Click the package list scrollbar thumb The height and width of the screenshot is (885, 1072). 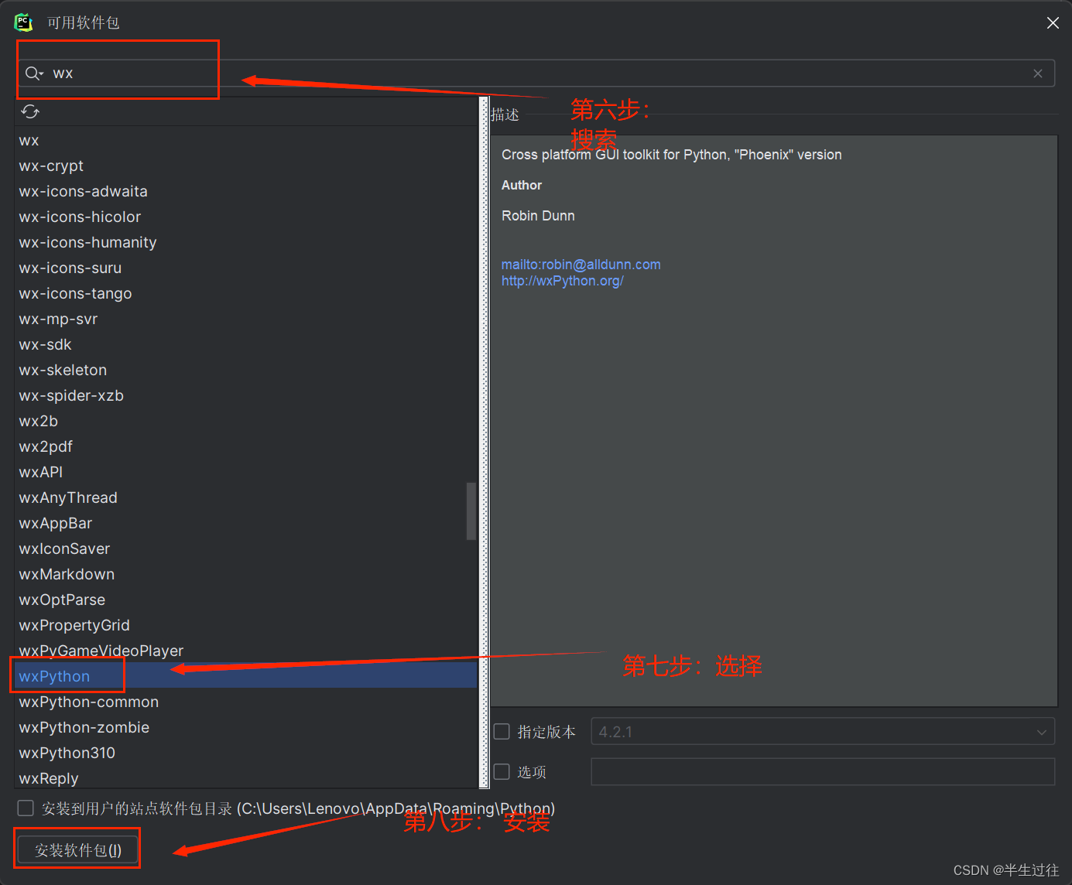471,511
